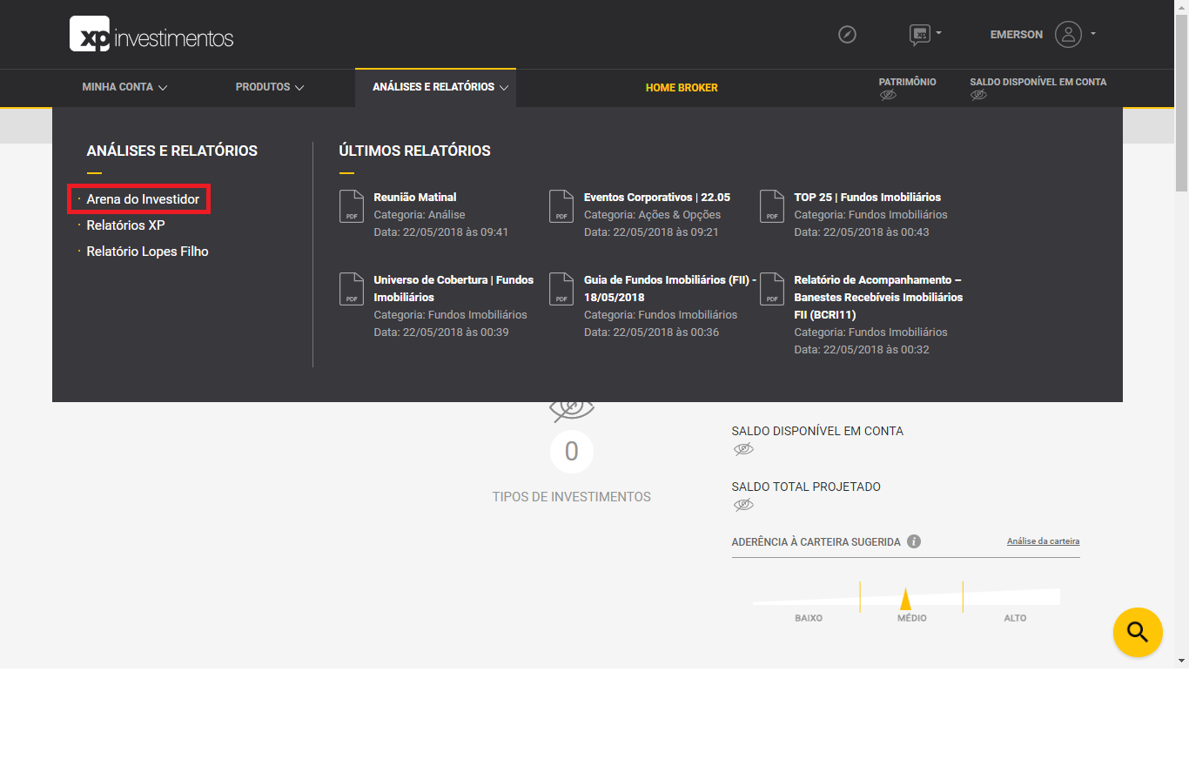The width and height of the screenshot is (1189, 759).
Task: Open Banestes Recebíveis Imobiliários report title
Action: (878, 297)
